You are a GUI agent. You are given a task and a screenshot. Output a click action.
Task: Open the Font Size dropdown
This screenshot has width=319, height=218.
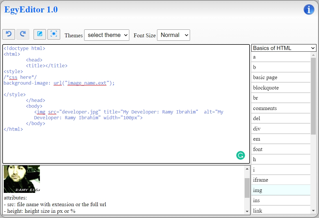click(x=173, y=35)
